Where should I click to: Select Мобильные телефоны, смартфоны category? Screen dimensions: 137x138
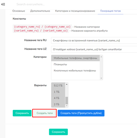[75, 58]
